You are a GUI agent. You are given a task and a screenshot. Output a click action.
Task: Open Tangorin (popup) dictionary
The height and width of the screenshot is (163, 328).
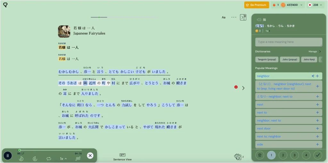point(267,59)
